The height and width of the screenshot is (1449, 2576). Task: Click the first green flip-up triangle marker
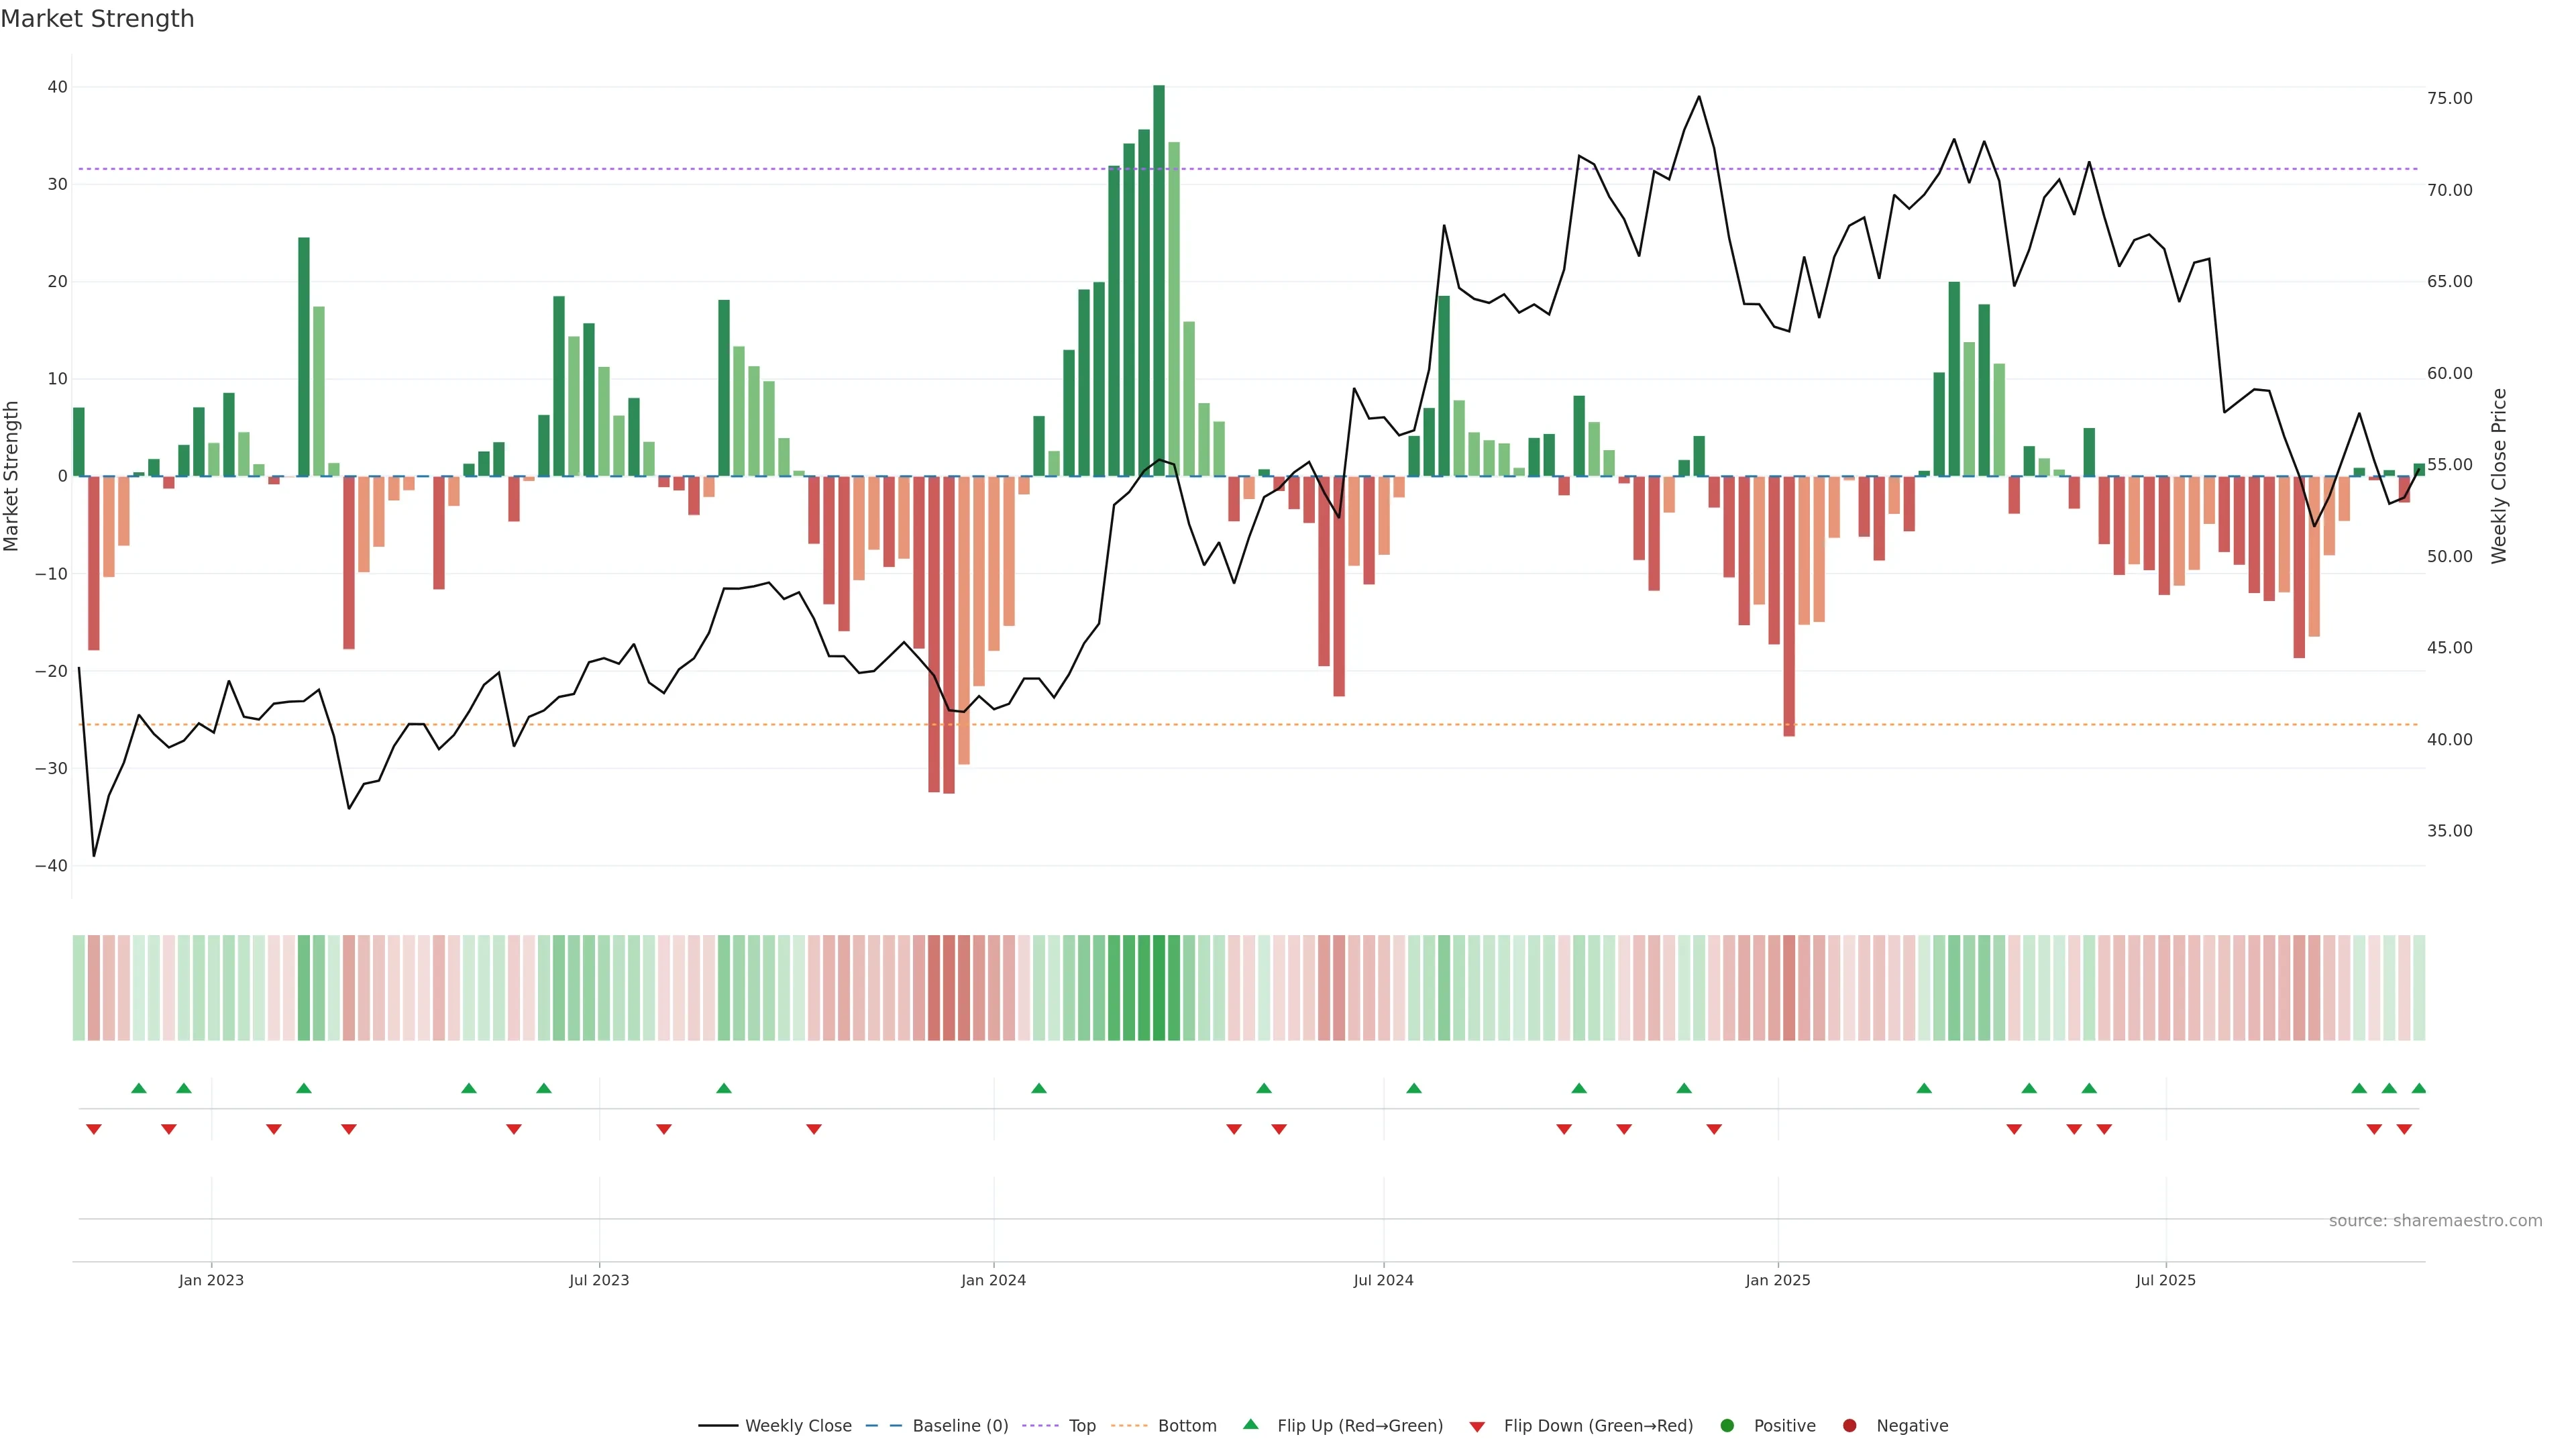[139, 1088]
